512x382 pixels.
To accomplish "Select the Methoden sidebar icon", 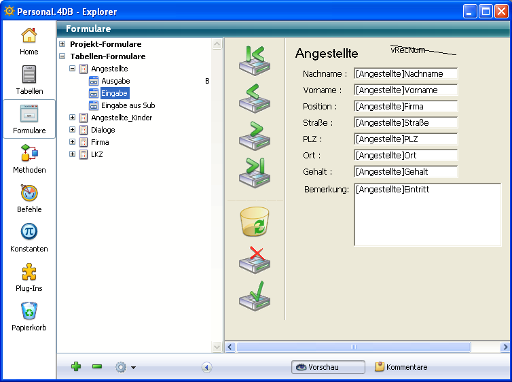I will pyautogui.click(x=29, y=158).
